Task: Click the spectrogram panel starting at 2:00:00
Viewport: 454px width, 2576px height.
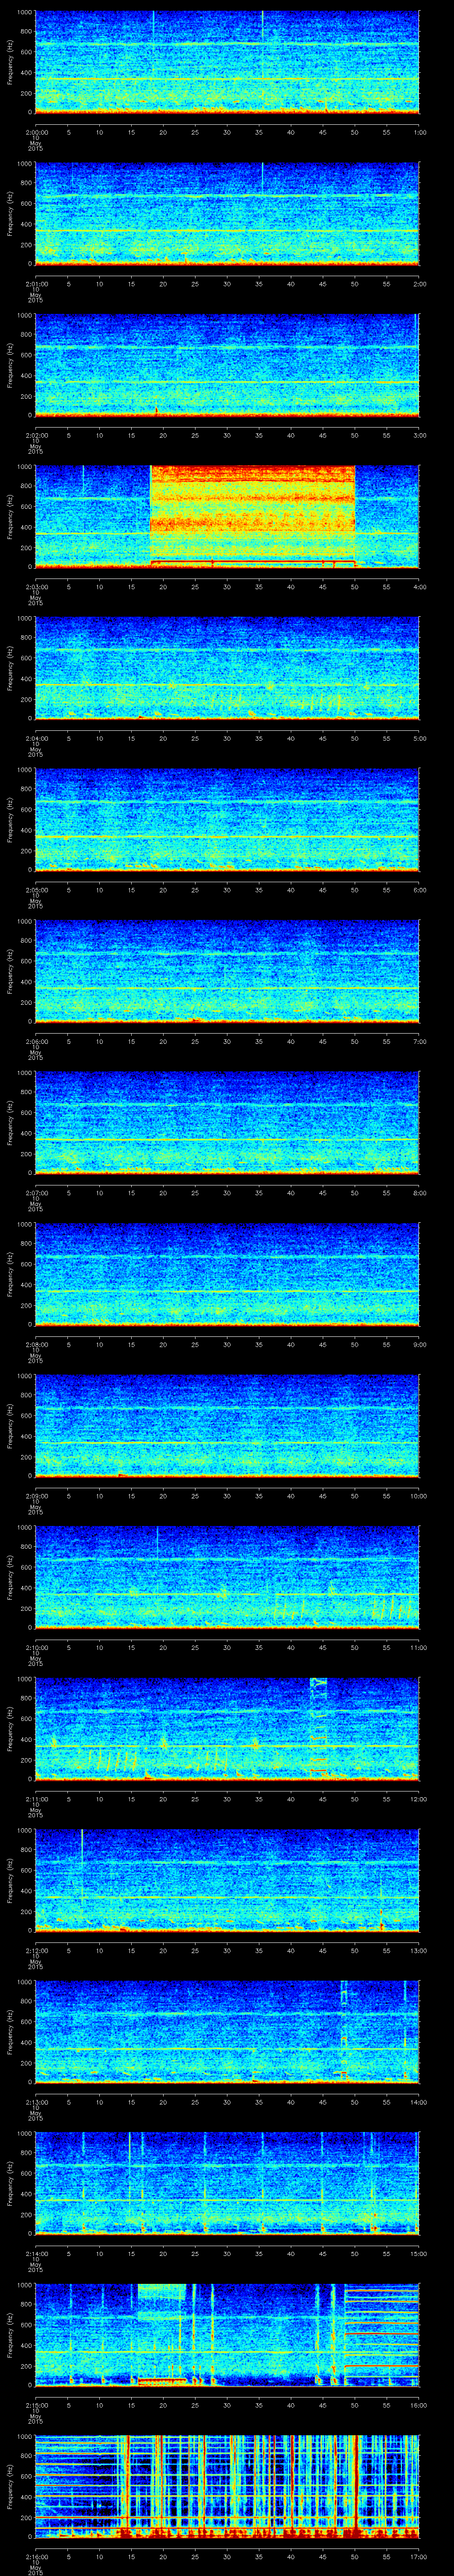Action: click(x=227, y=63)
